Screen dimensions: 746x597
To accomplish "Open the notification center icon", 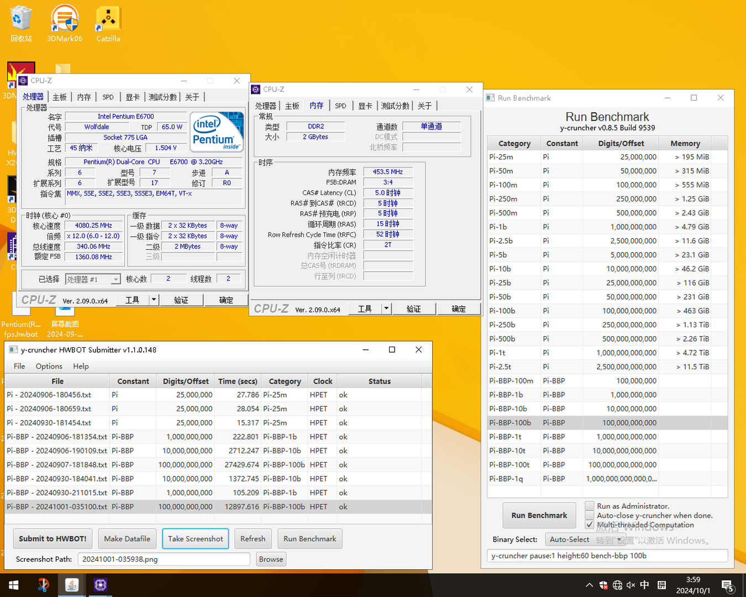I will coord(728,585).
